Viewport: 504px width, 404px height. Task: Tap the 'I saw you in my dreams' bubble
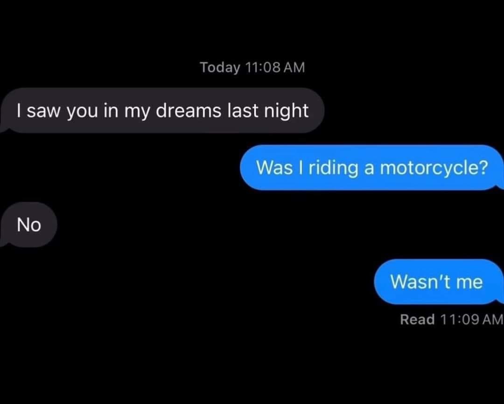(162, 110)
